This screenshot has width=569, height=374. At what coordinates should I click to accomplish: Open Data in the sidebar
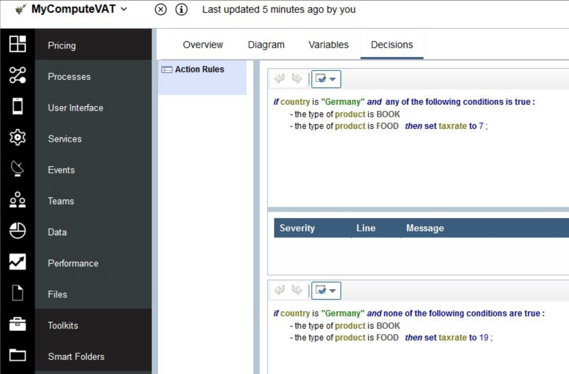(93, 232)
